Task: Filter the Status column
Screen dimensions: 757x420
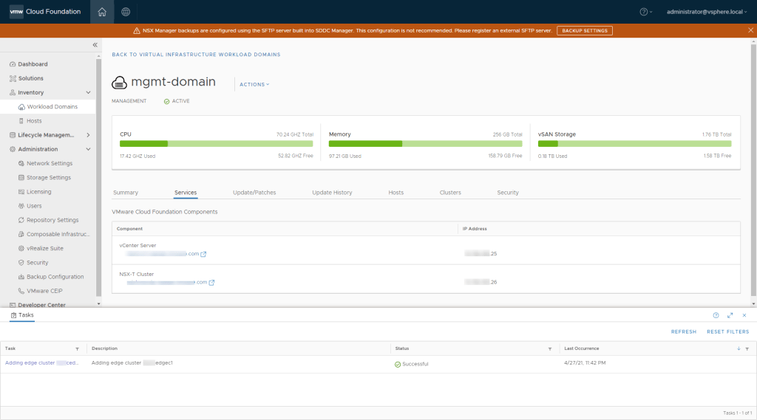Action: click(549, 348)
